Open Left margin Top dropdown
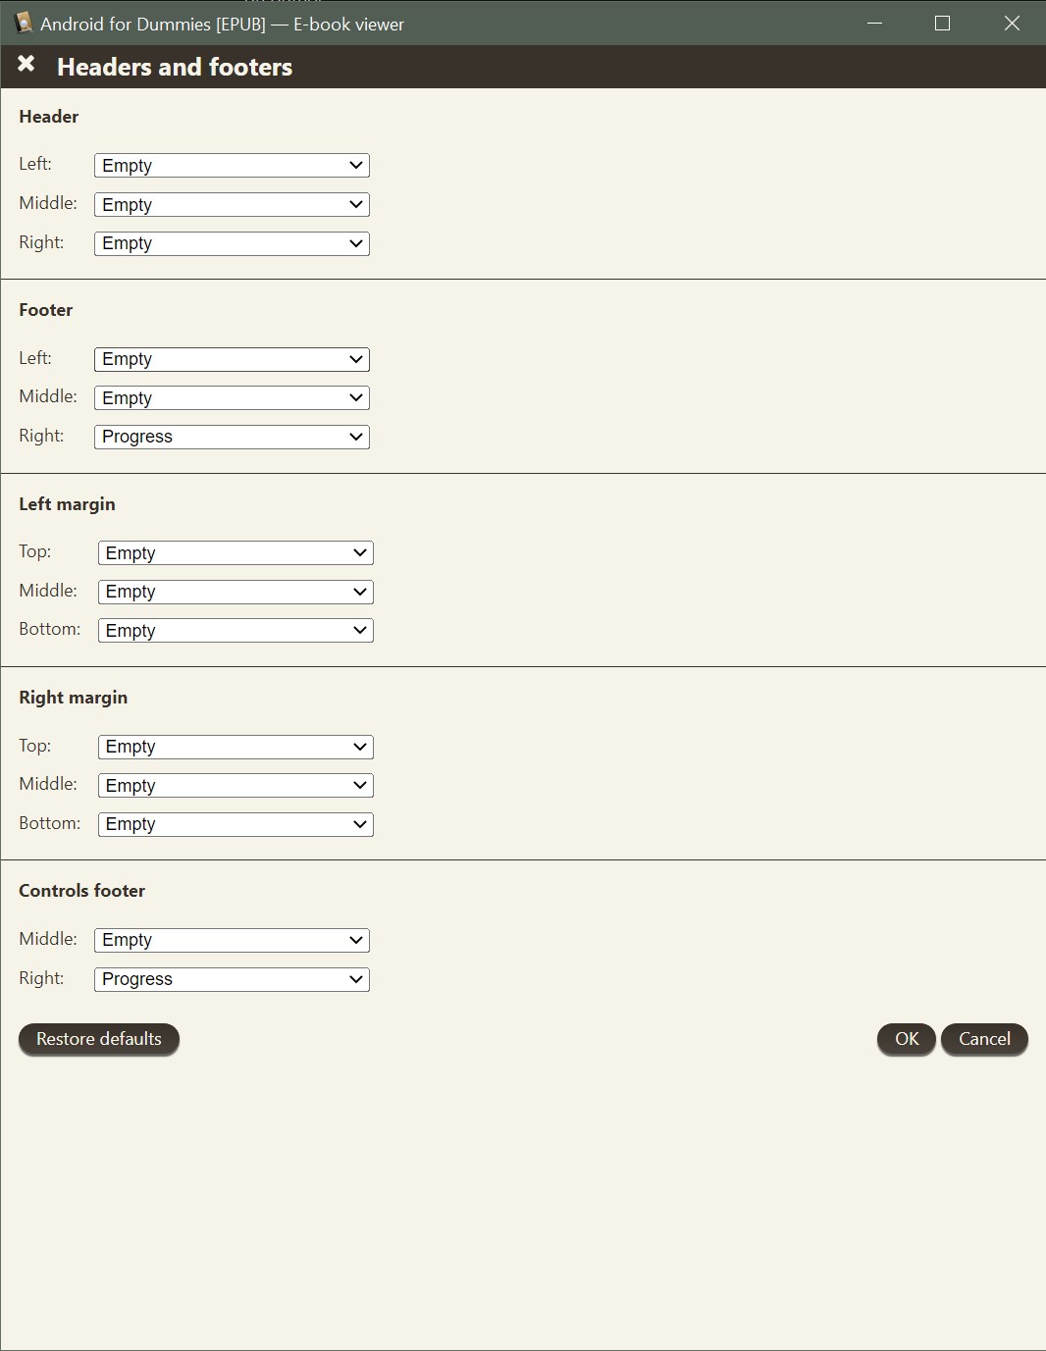The width and height of the screenshot is (1046, 1351). (235, 553)
